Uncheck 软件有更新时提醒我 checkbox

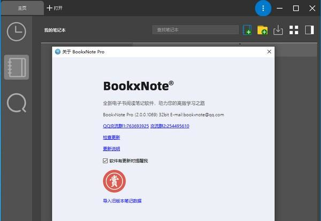pos(105,161)
